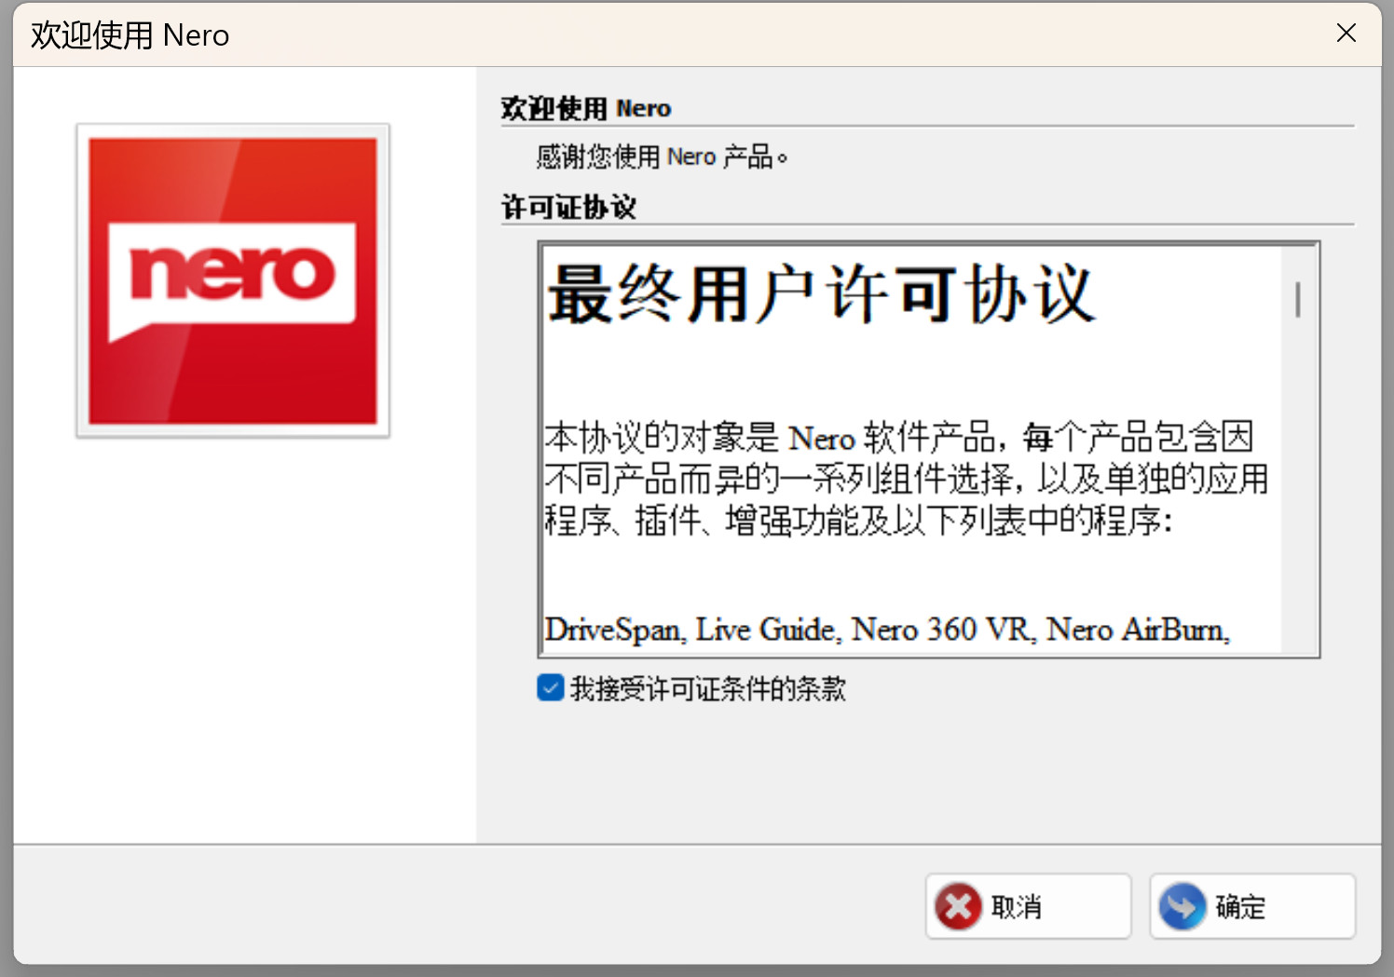Click the 许可证协议 section label

click(x=568, y=208)
